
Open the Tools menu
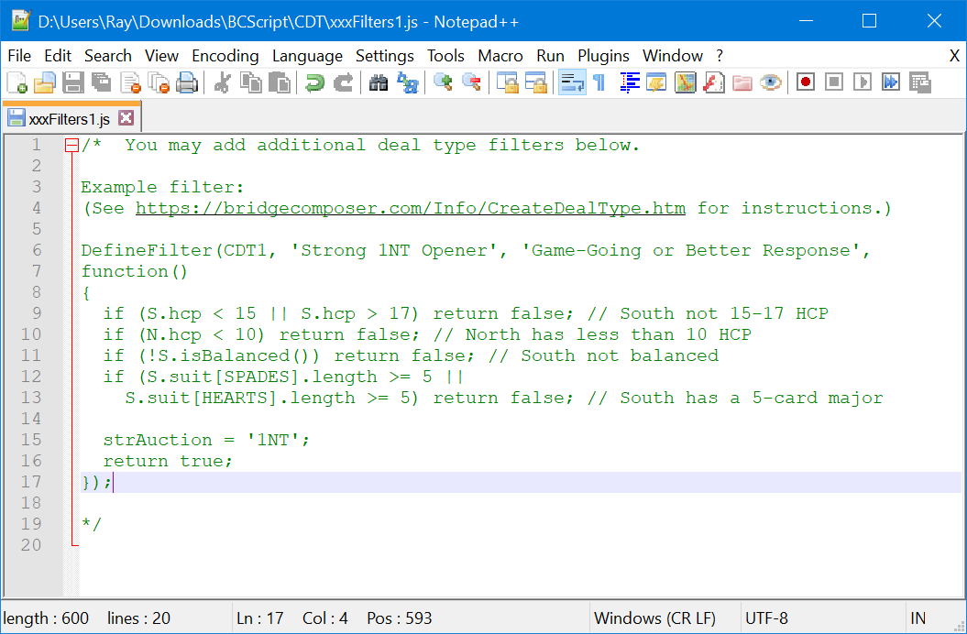445,56
